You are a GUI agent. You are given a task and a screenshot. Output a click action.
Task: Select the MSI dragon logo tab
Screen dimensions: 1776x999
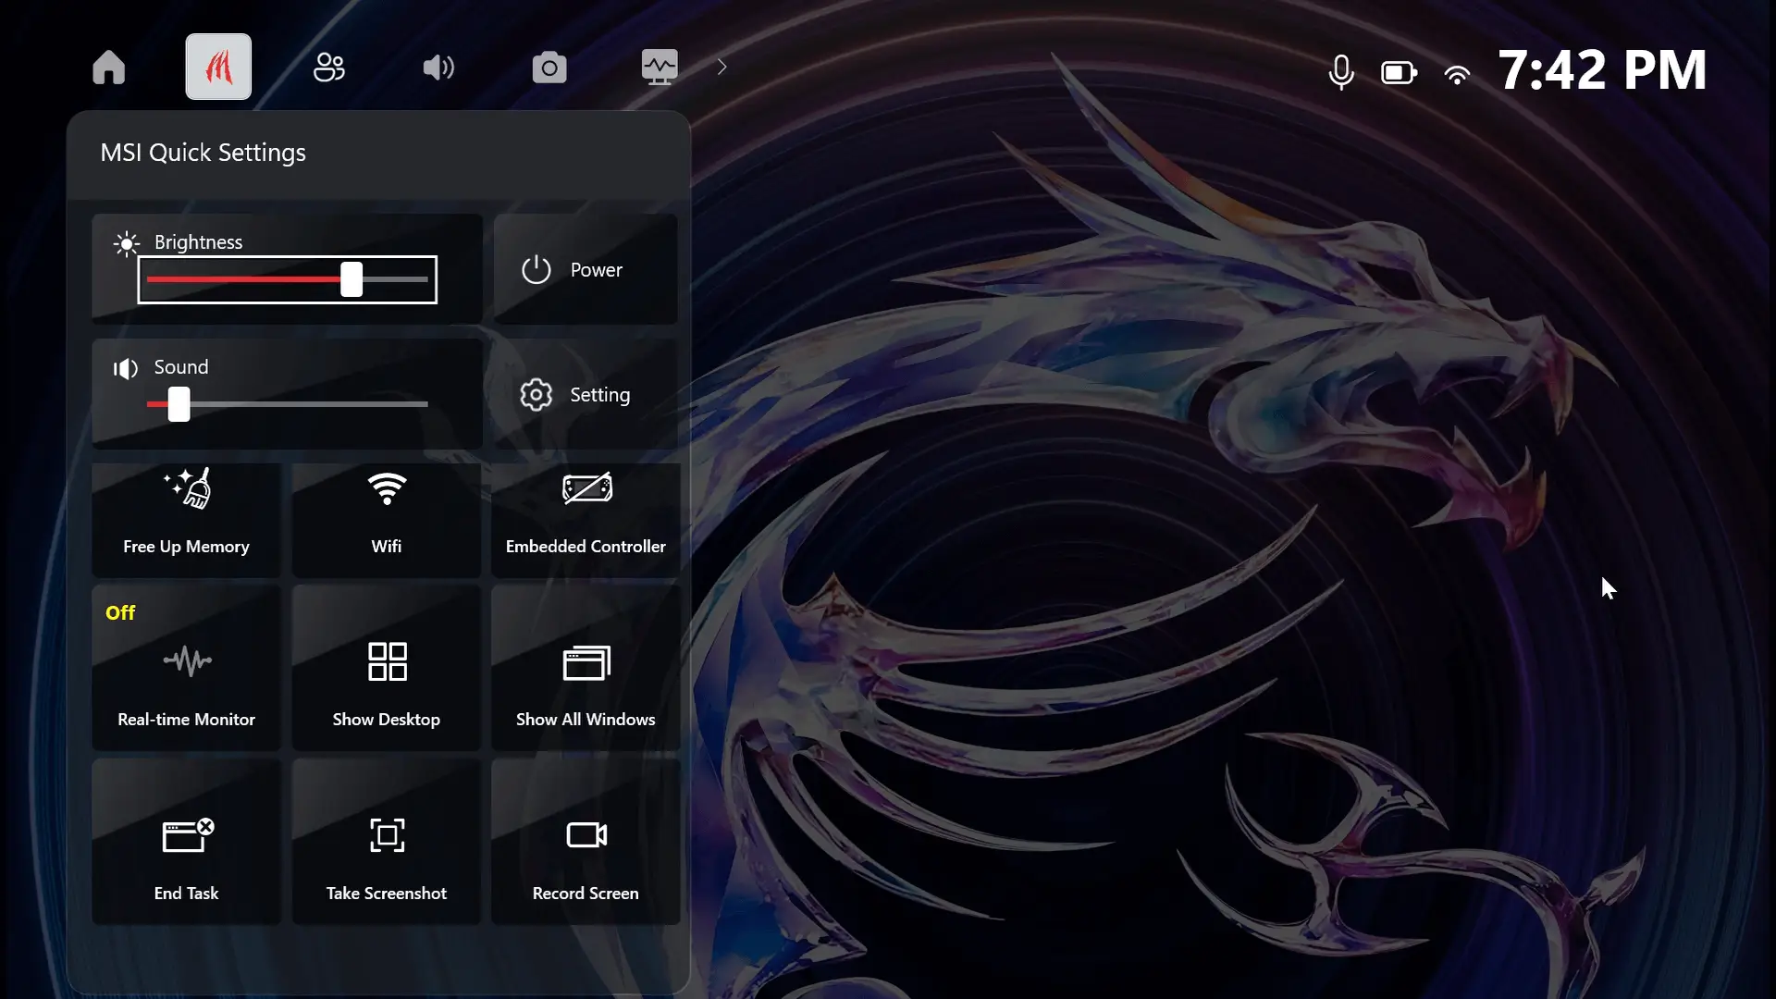(218, 67)
